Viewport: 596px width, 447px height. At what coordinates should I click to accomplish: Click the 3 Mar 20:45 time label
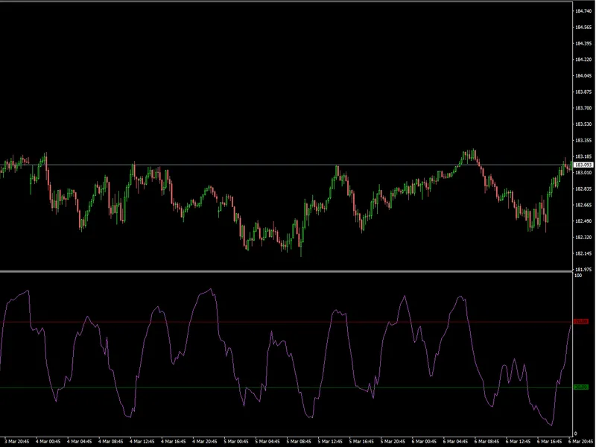pos(17,441)
